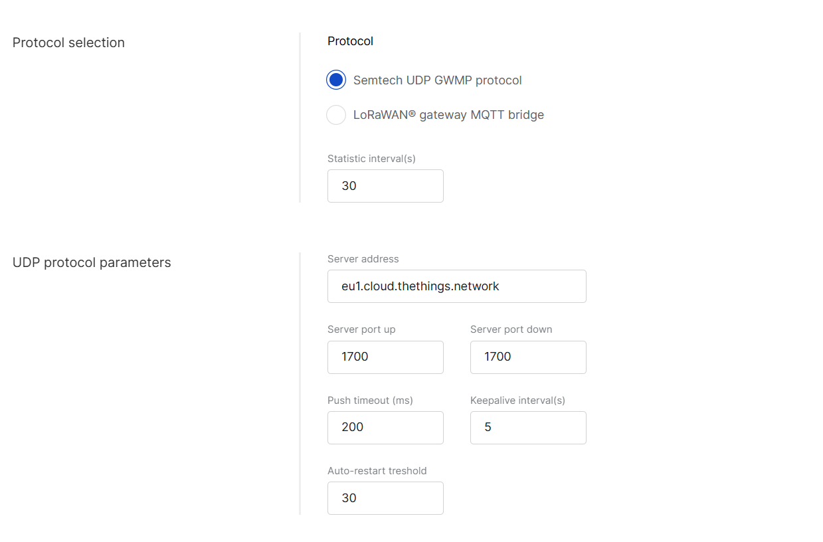Viewport: 823px width, 542px height.
Task: Click the value eu1.cloud.thethings.network
Action: tap(419, 286)
